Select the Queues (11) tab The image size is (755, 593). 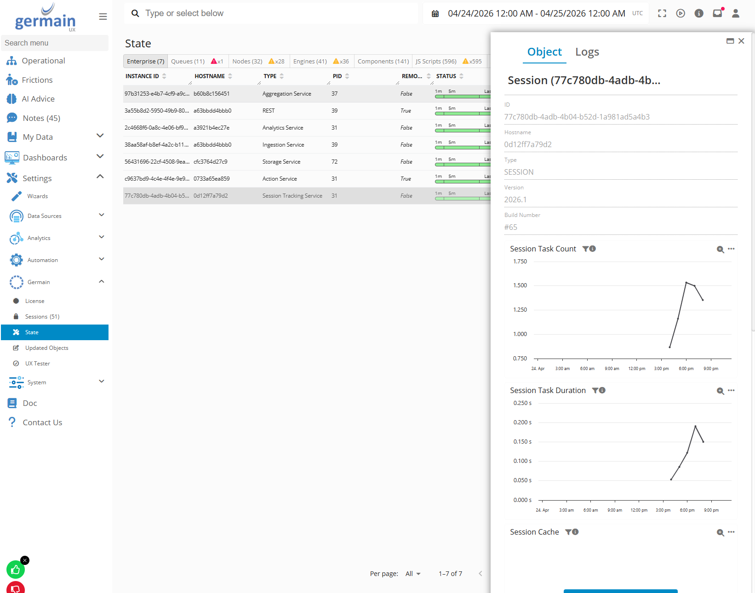coord(188,61)
